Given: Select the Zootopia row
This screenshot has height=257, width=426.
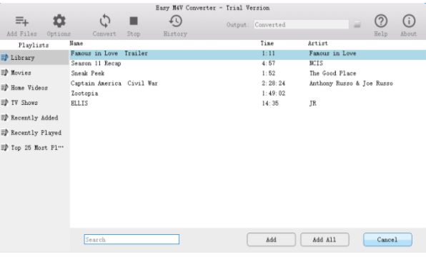Looking at the screenshot, I should pyautogui.click(x=248, y=94).
